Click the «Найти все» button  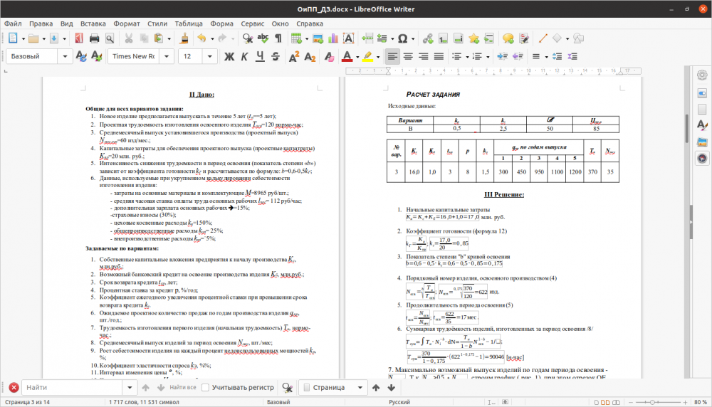(183, 388)
